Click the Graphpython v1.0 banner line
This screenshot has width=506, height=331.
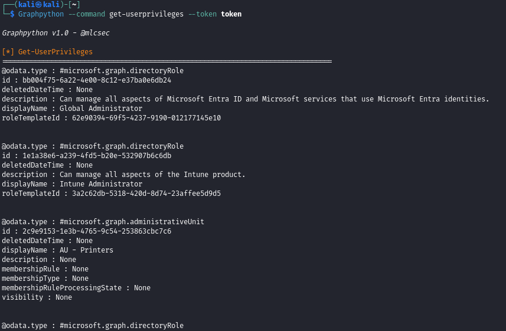[56, 33]
